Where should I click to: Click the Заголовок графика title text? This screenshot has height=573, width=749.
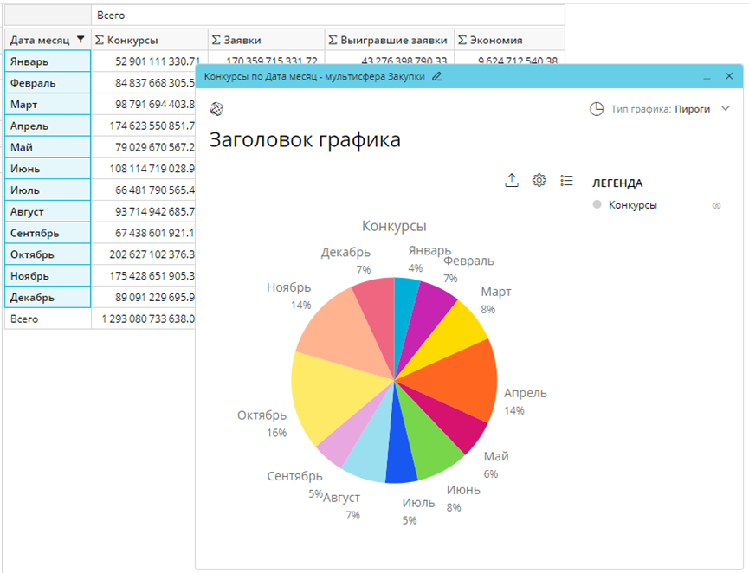(305, 139)
